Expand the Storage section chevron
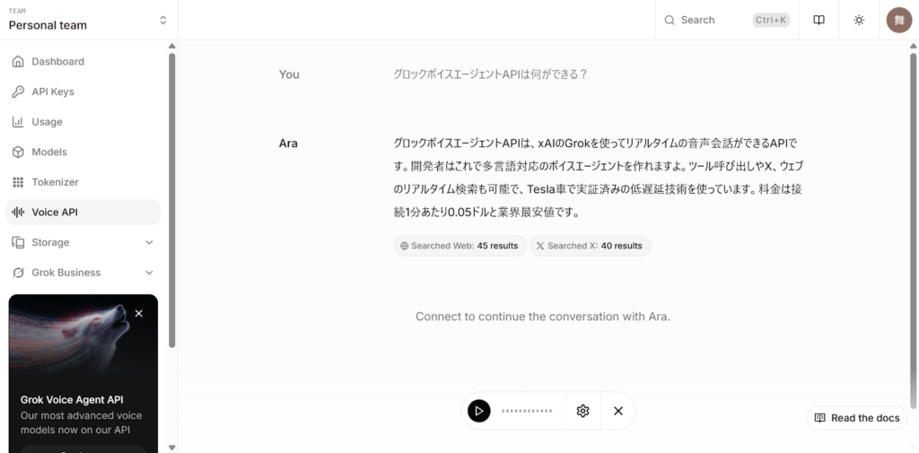919x453 pixels. [149, 242]
